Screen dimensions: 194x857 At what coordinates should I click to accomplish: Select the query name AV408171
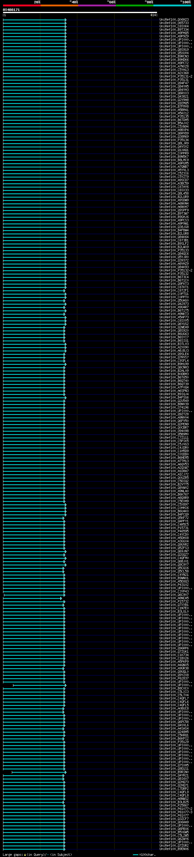(x=11, y=10)
